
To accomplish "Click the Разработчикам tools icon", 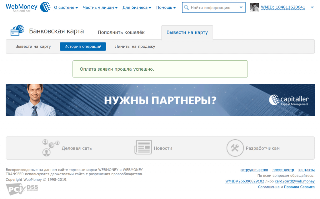I will click(x=235, y=148).
